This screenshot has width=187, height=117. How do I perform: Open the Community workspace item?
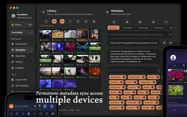coord(22,44)
